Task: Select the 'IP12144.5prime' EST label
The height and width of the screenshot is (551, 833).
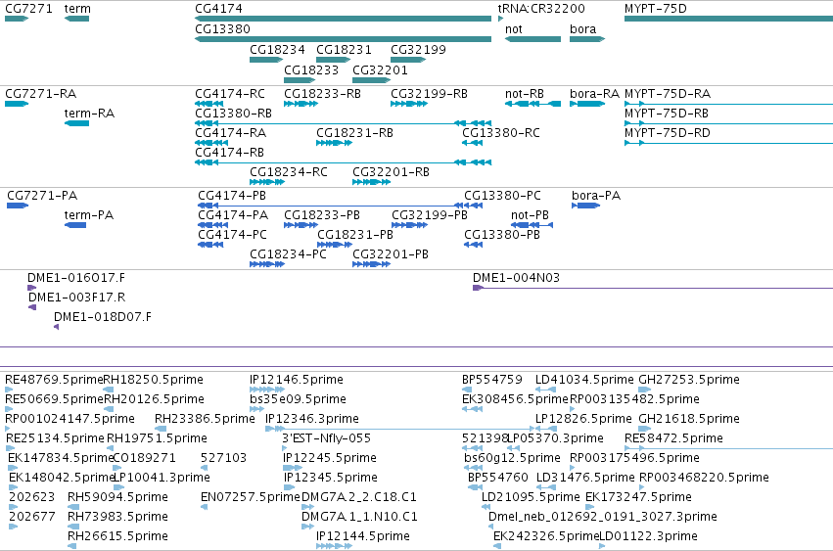Action: [363, 536]
